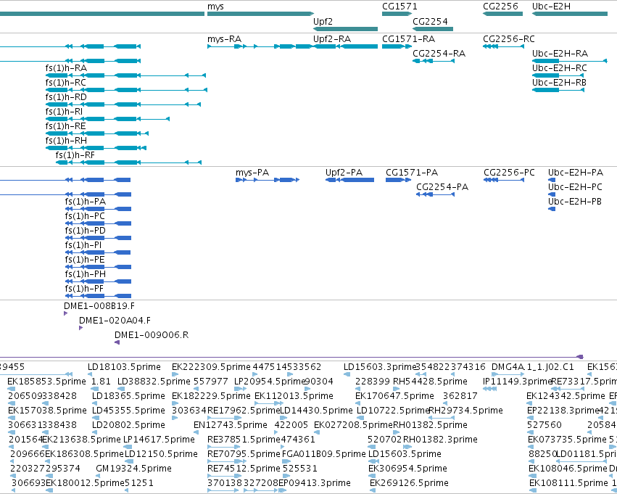The height and width of the screenshot is (494, 617).
Task: Select the EK222309.5prime EST label
Action: pyautogui.click(x=211, y=367)
